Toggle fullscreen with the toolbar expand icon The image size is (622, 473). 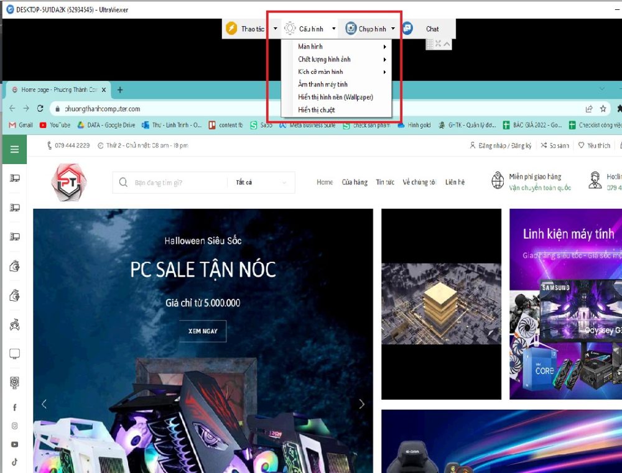[x=438, y=44]
